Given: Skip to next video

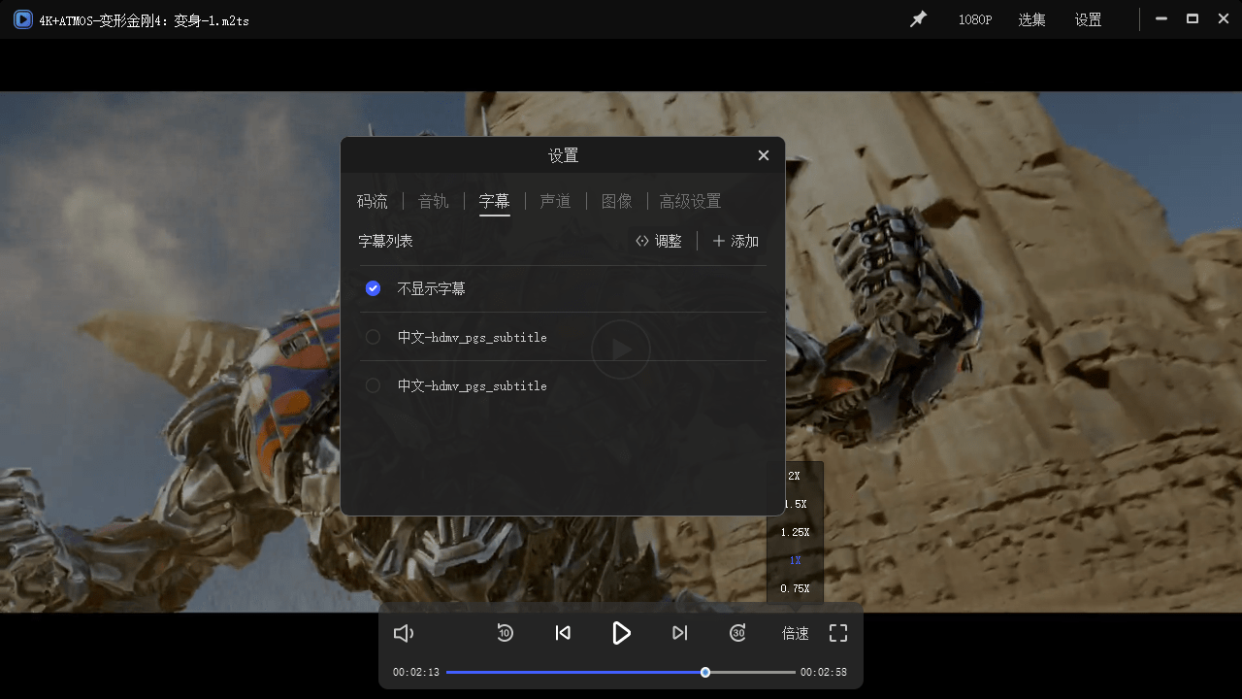Looking at the screenshot, I should click(x=680, y=633).
